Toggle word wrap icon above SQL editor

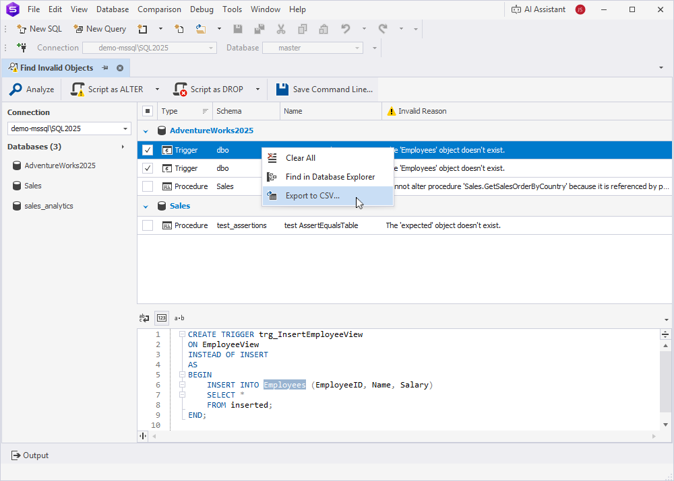144,318
